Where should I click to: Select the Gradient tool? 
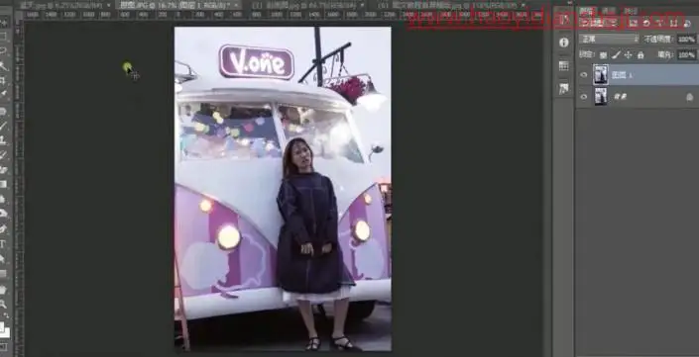point(4,184)
